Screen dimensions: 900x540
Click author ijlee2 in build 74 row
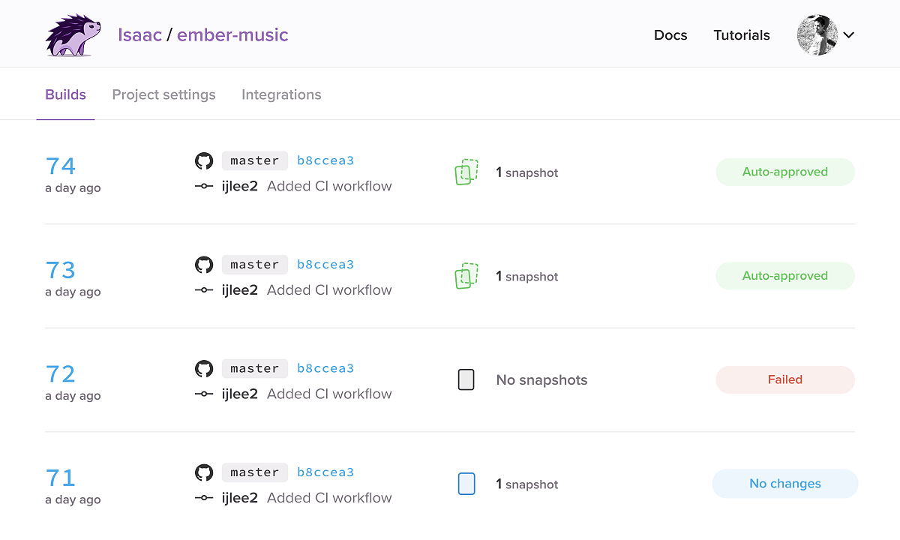tap(240, 186)
